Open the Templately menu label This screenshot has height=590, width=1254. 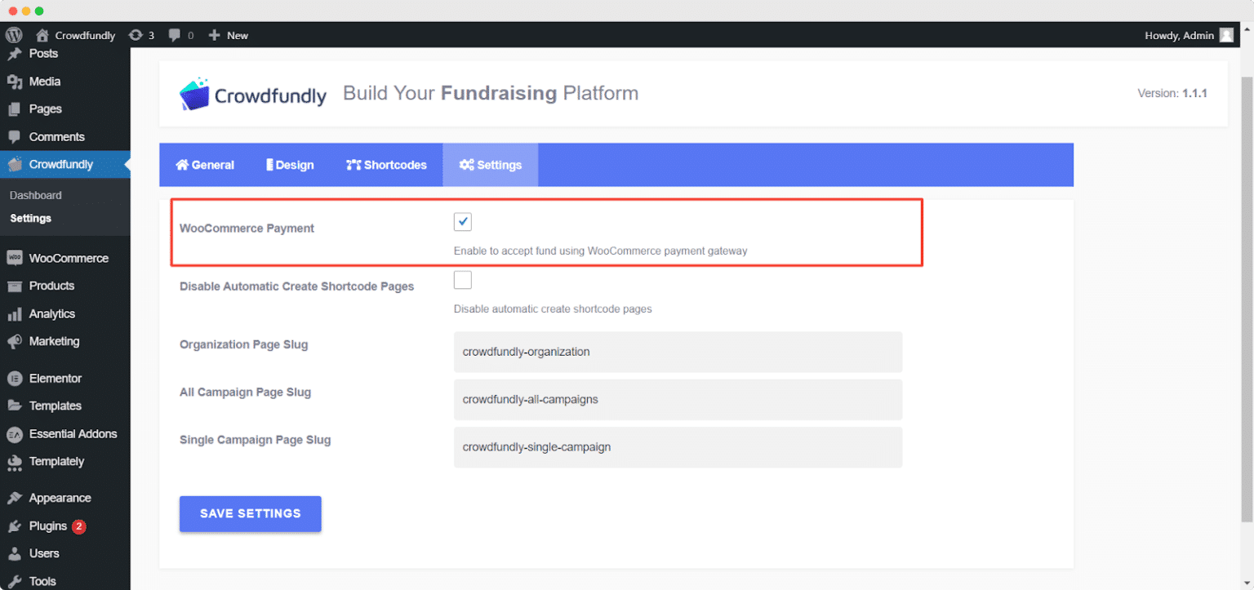point(57,462)
